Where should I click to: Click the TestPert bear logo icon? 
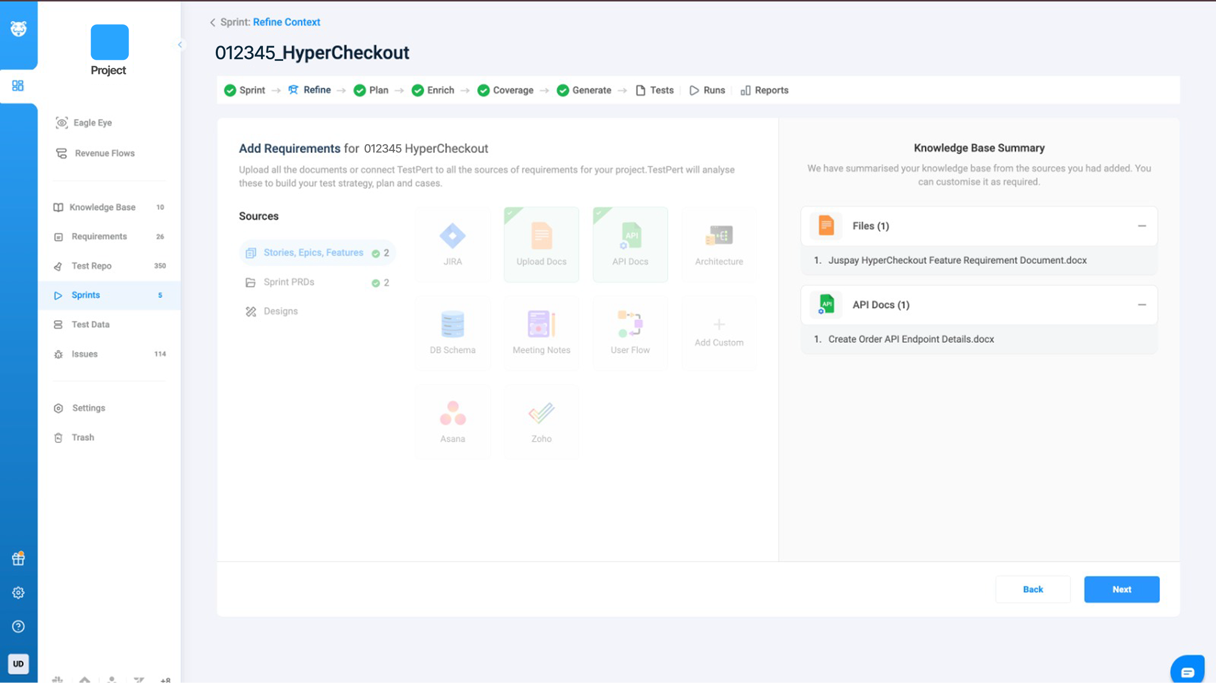[x=18, y=29]
